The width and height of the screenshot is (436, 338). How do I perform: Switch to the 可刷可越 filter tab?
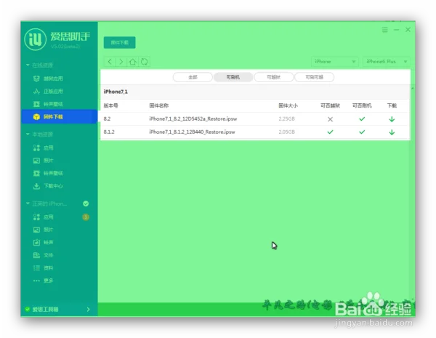pyautogui.click(x=314, y=77)
